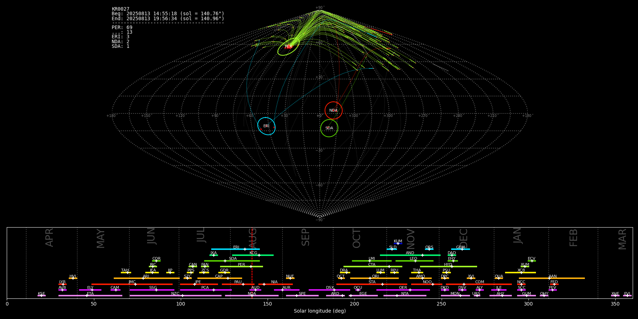Click the 'Solar longitude (deg)' axis label

[320, 311]
